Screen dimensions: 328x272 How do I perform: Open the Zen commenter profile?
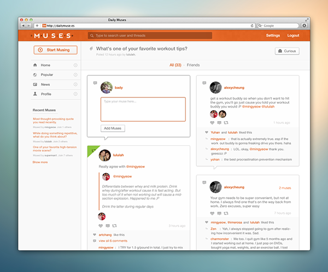coord(213,229)
